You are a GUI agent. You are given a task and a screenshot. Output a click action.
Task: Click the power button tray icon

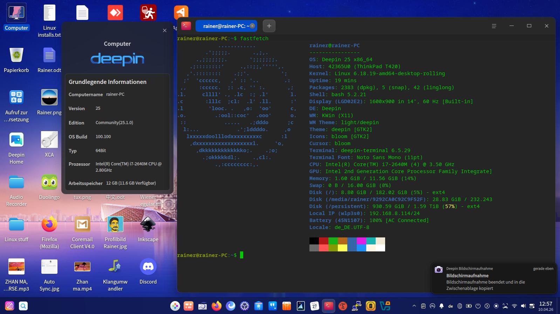pyautogui.click(x=478, y=306)
